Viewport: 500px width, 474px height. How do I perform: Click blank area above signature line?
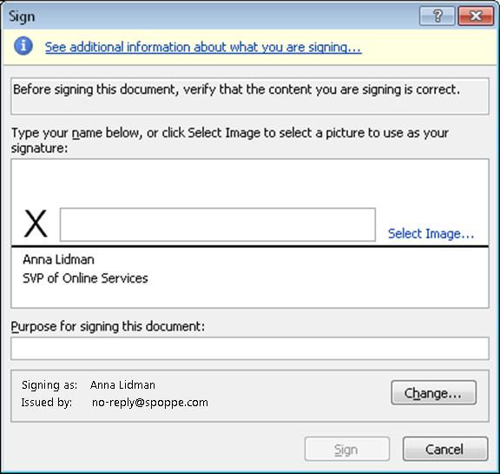pos(250,184)
